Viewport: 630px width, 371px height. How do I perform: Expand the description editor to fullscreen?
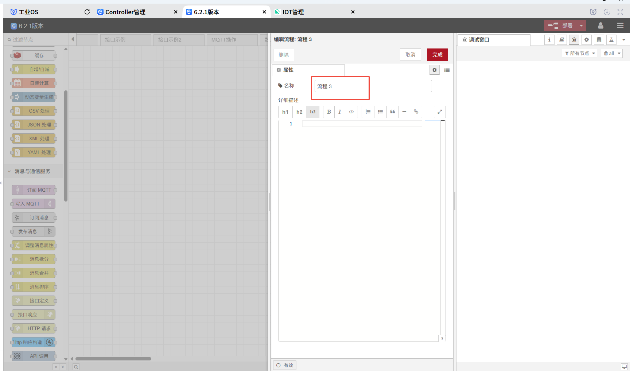(440, 112)
